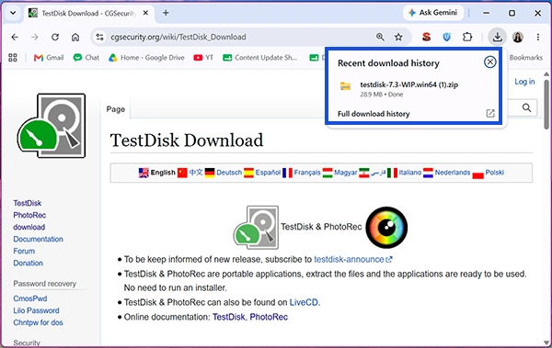Close the TestDisk Download browser tab
The width and height of the screenshot is (552, 348).
145,13
